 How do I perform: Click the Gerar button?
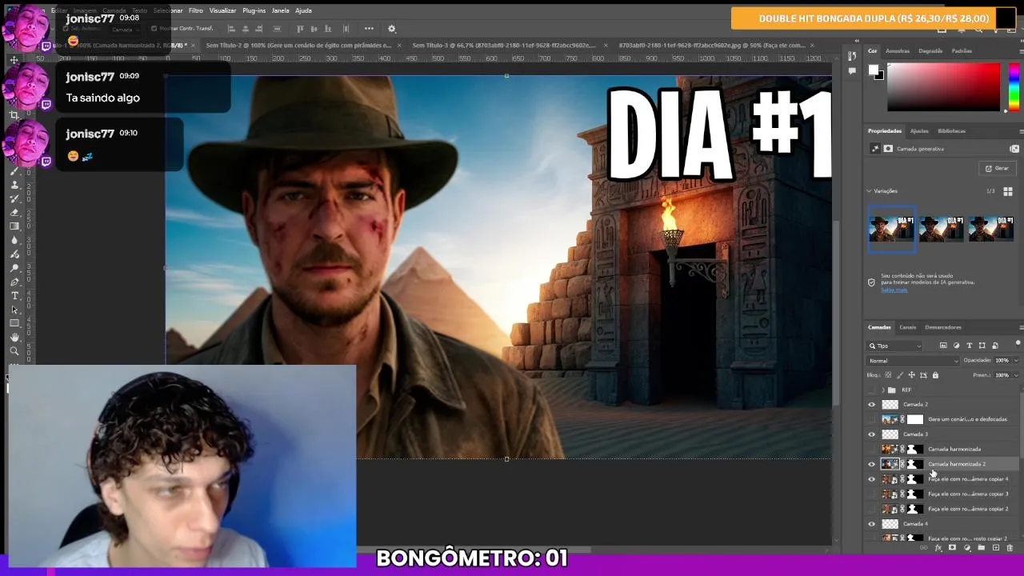click(997, 168)
